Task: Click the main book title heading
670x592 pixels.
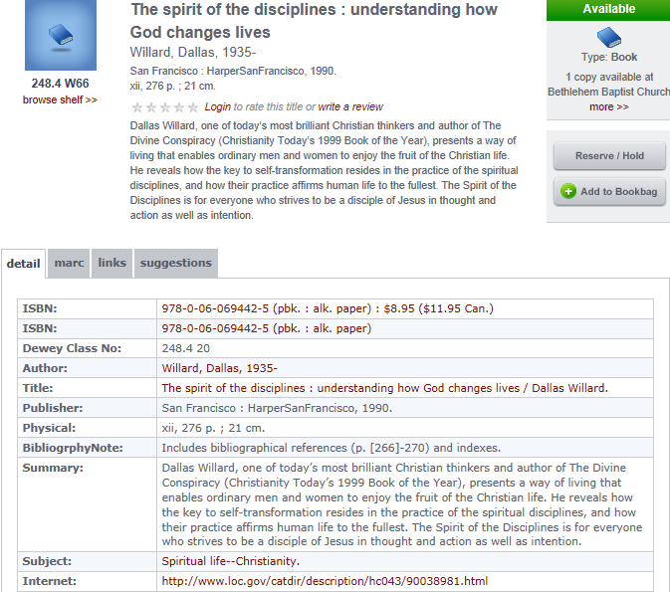Action: point(314,21)
